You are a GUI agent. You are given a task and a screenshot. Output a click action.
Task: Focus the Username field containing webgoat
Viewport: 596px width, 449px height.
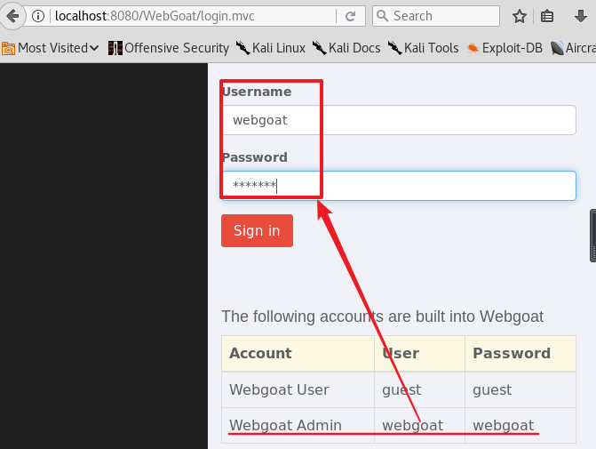point(399,120)
